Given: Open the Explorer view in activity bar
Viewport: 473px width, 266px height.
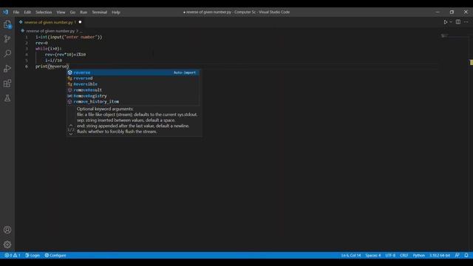Looking at the screenshot, I should pyautogui.click(x=7, y=24).
